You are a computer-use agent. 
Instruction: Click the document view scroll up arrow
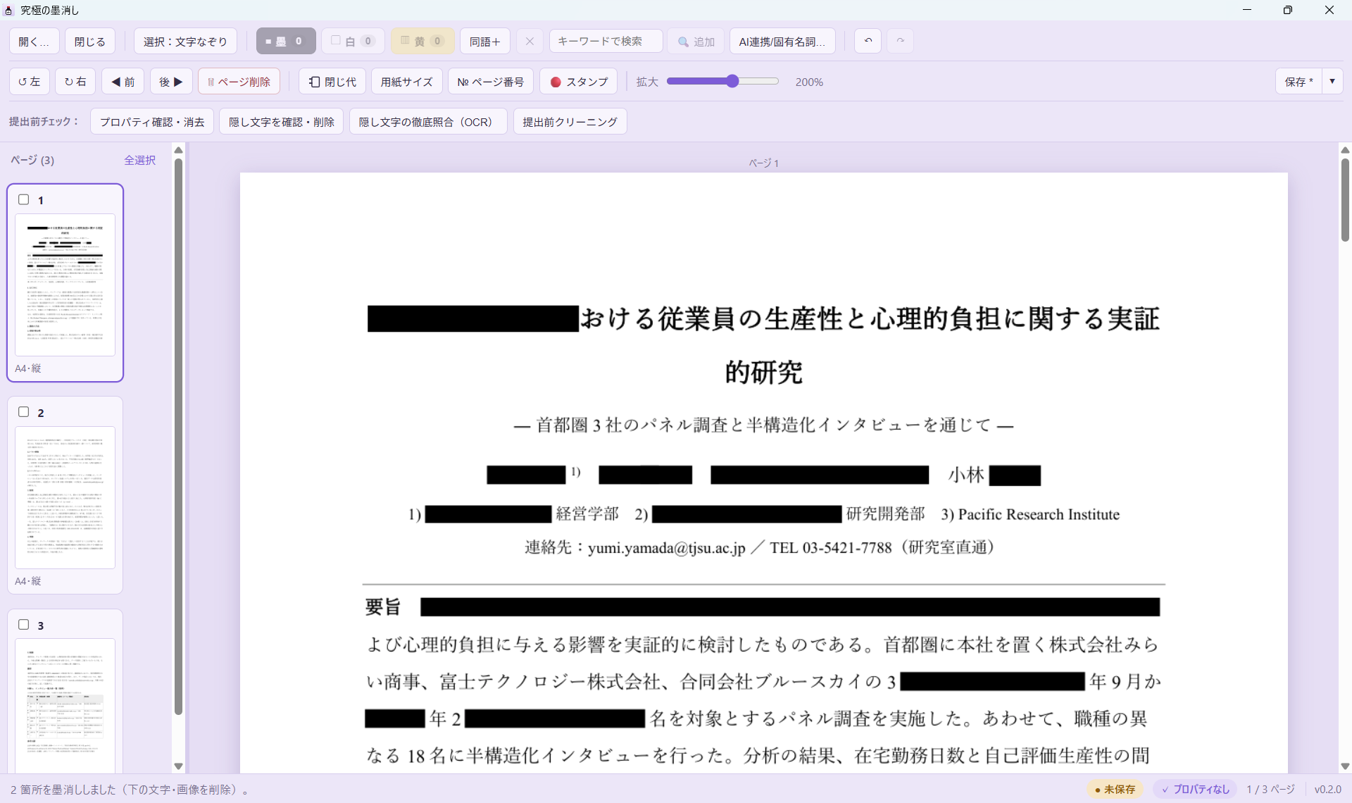[x=1345, y=150]
